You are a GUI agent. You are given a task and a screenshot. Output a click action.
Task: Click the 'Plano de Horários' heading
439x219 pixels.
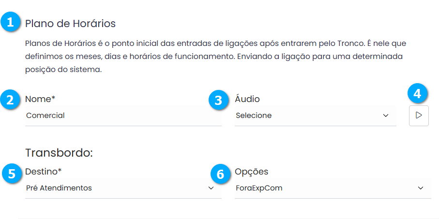[71, 23]
